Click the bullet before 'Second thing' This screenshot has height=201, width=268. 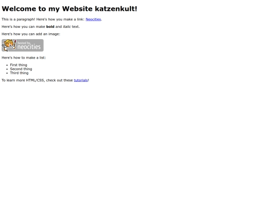tap(7, 69)
